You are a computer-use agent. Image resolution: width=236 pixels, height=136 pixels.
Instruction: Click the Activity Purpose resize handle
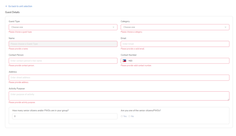[x=228, y=100]
